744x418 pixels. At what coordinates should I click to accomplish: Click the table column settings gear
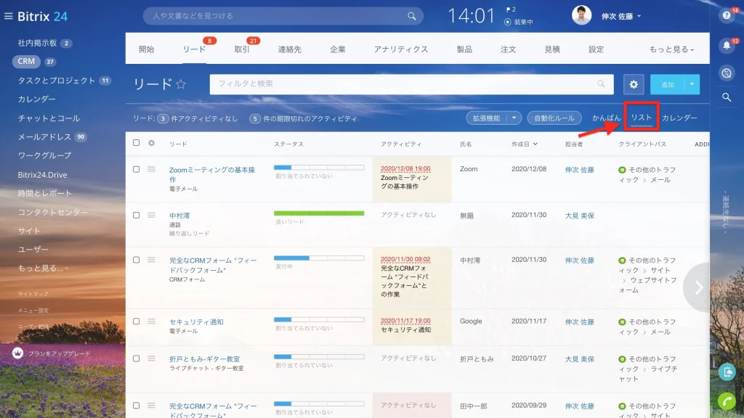(151, 143)
